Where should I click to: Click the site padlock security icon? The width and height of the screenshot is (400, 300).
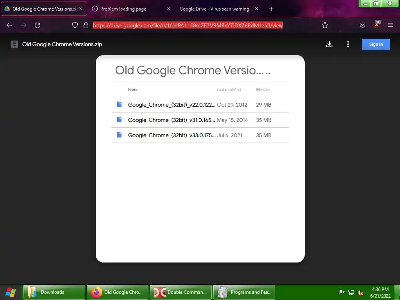tap(86, 25)
